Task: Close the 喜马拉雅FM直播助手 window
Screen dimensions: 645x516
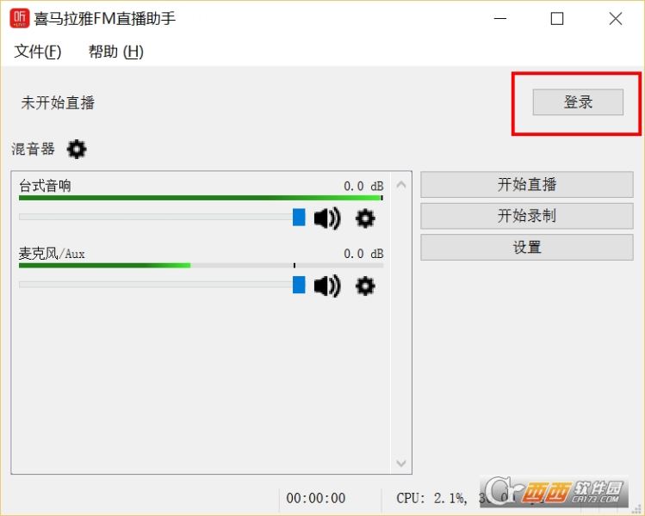Action: coord(615,19)
